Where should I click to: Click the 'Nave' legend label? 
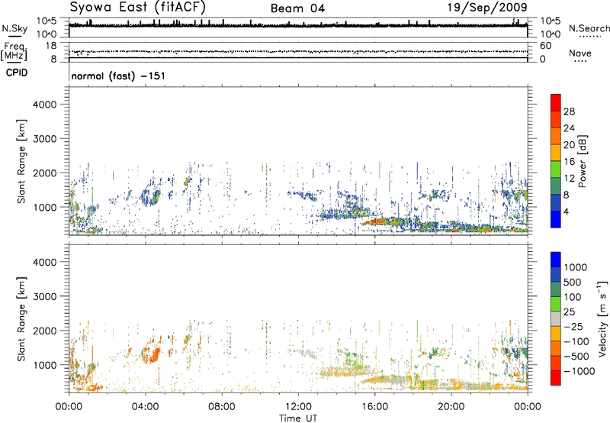(x=579, y=53)
